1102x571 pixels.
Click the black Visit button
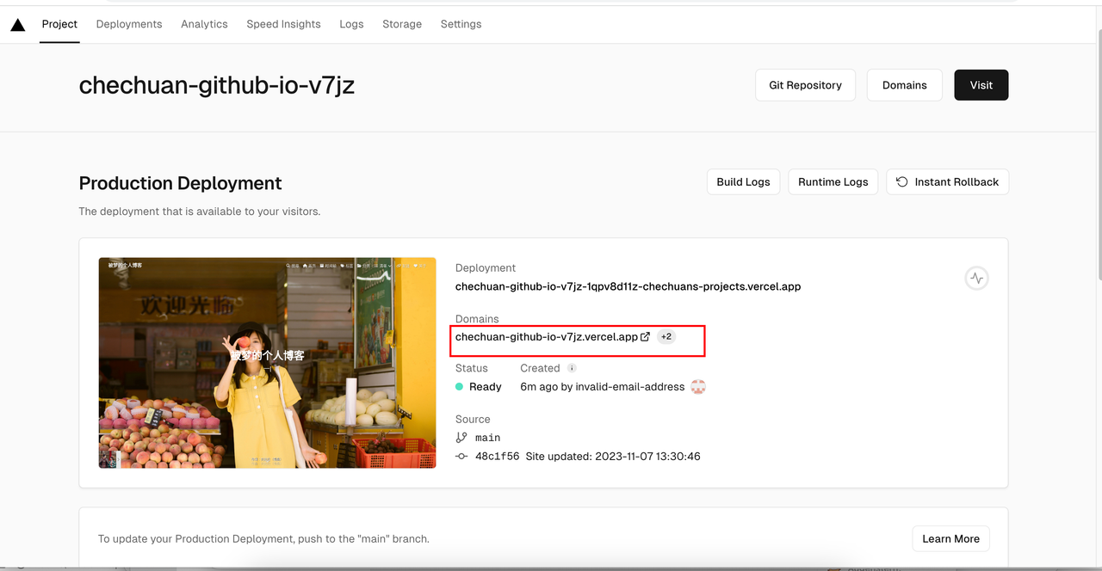981,85
